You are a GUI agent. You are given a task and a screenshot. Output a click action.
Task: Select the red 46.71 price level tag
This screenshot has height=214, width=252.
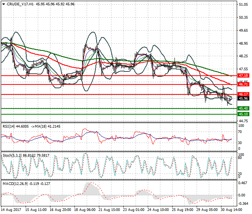(243, 84)
